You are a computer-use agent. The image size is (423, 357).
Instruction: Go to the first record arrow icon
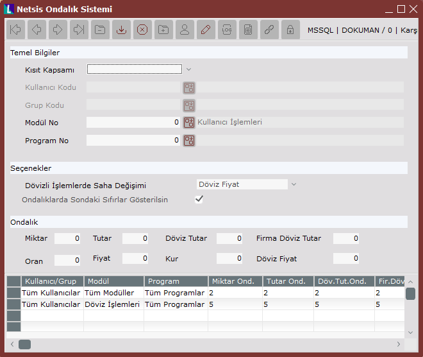tap(15, 30)
